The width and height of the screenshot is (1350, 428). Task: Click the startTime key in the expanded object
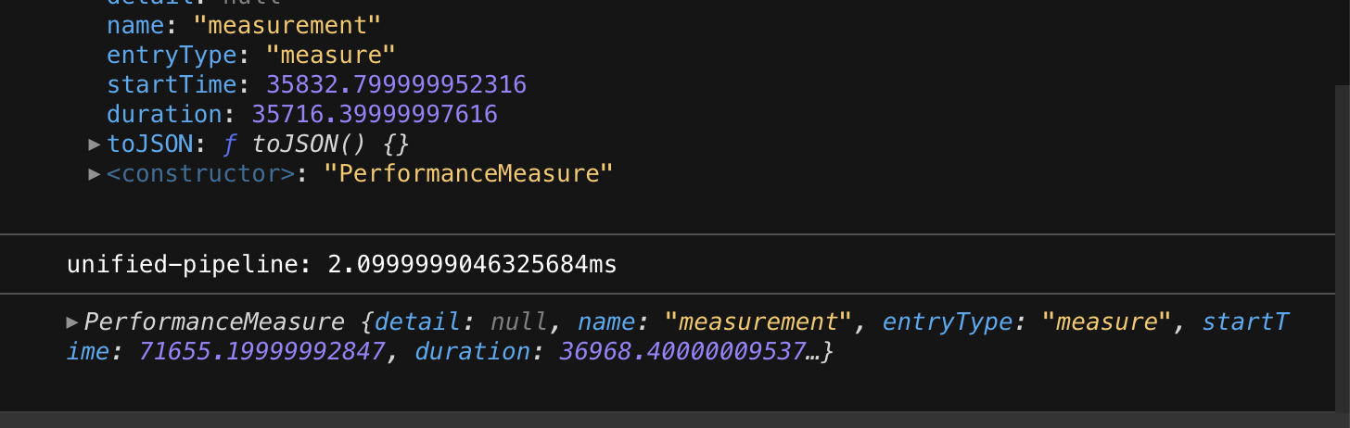point(172,84)
